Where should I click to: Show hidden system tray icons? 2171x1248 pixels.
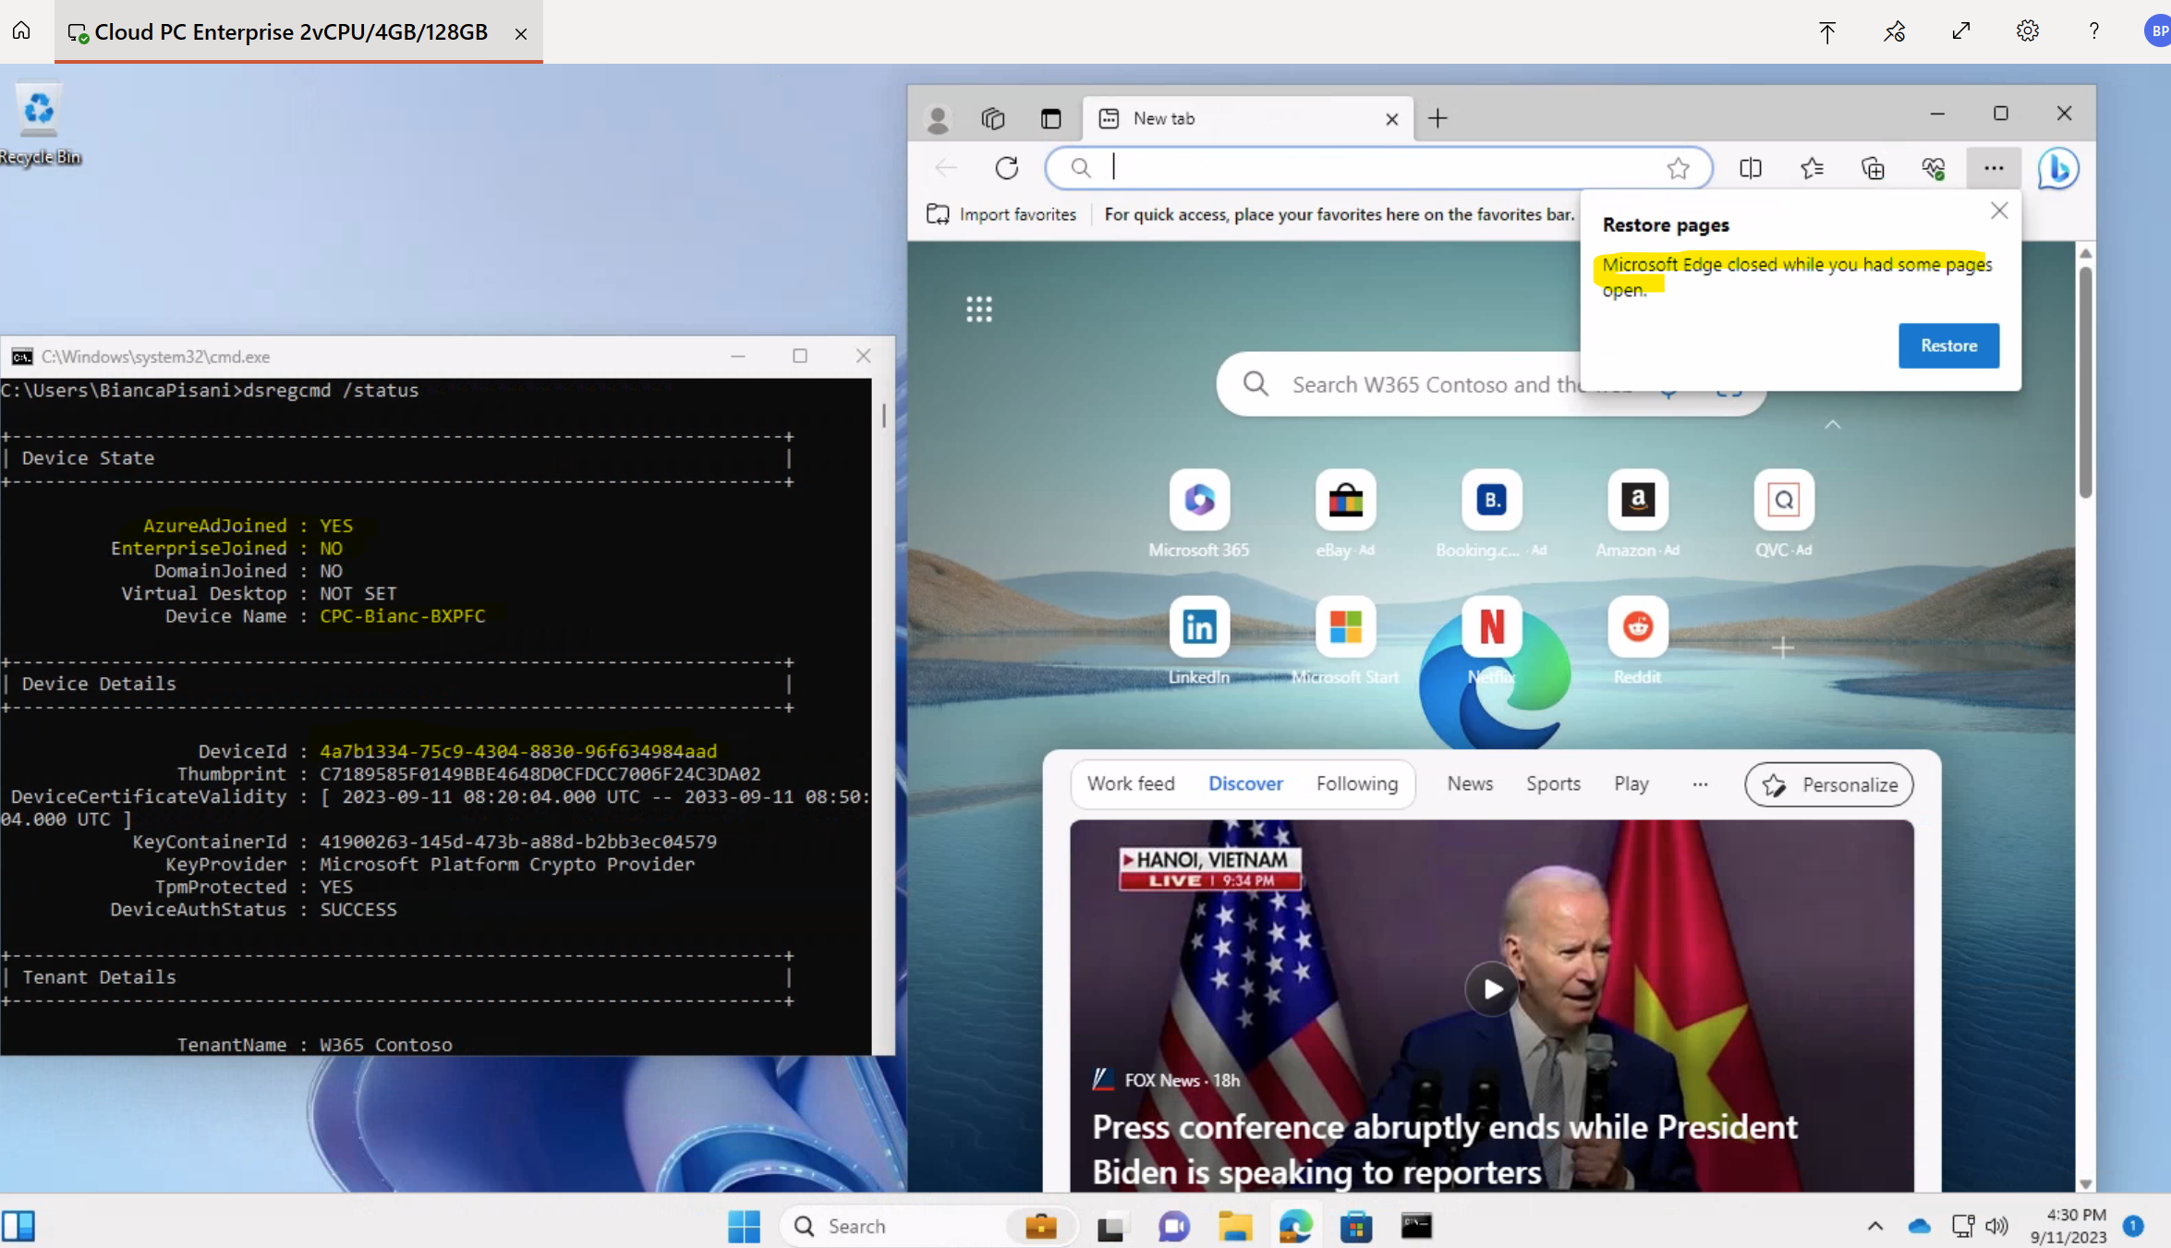[1874, 1226]
